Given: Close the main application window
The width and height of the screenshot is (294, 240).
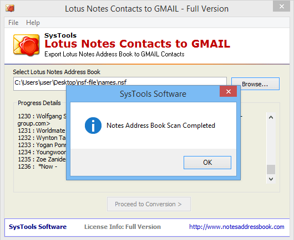Looking at the screenshot, I should 281,7.
